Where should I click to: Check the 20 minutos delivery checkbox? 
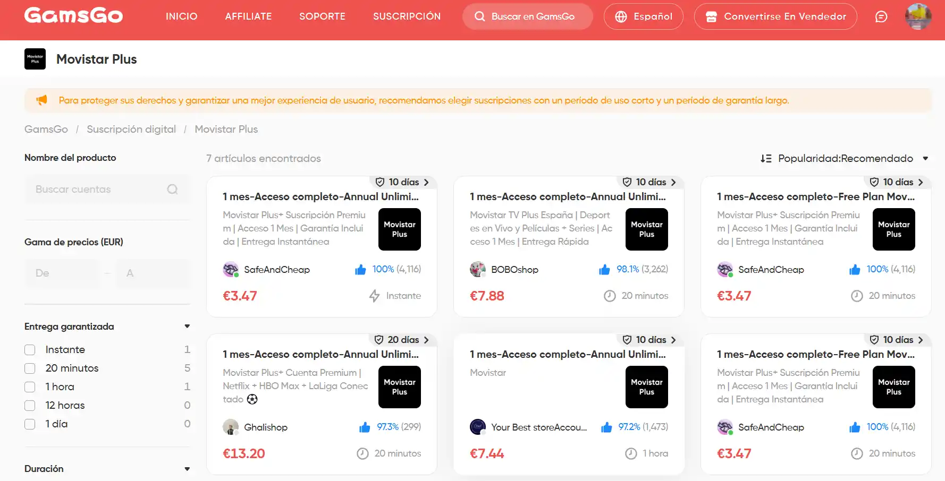(30, 368)
